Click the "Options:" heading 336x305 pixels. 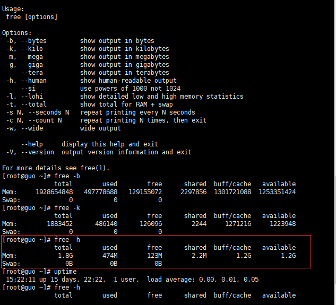click(16, 33)
